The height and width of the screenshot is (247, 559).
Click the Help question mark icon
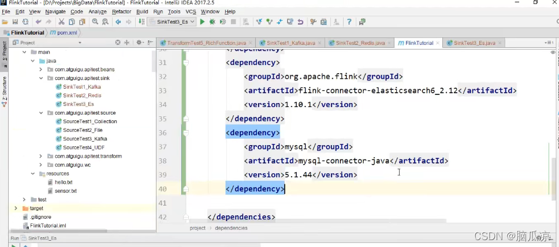click(349, 22)
